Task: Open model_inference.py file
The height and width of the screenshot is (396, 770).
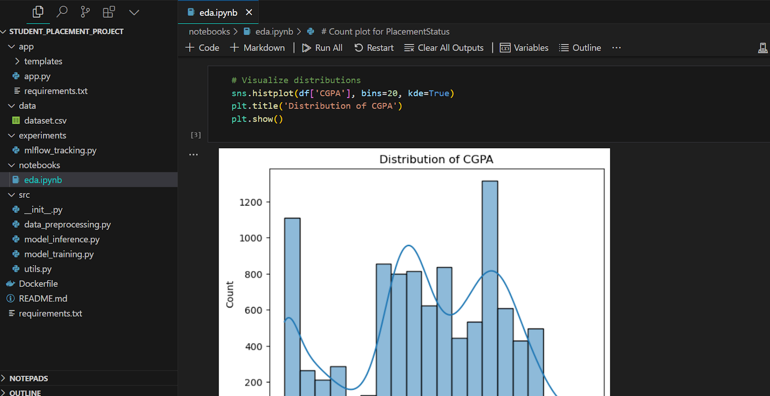Action: (89, 239)
